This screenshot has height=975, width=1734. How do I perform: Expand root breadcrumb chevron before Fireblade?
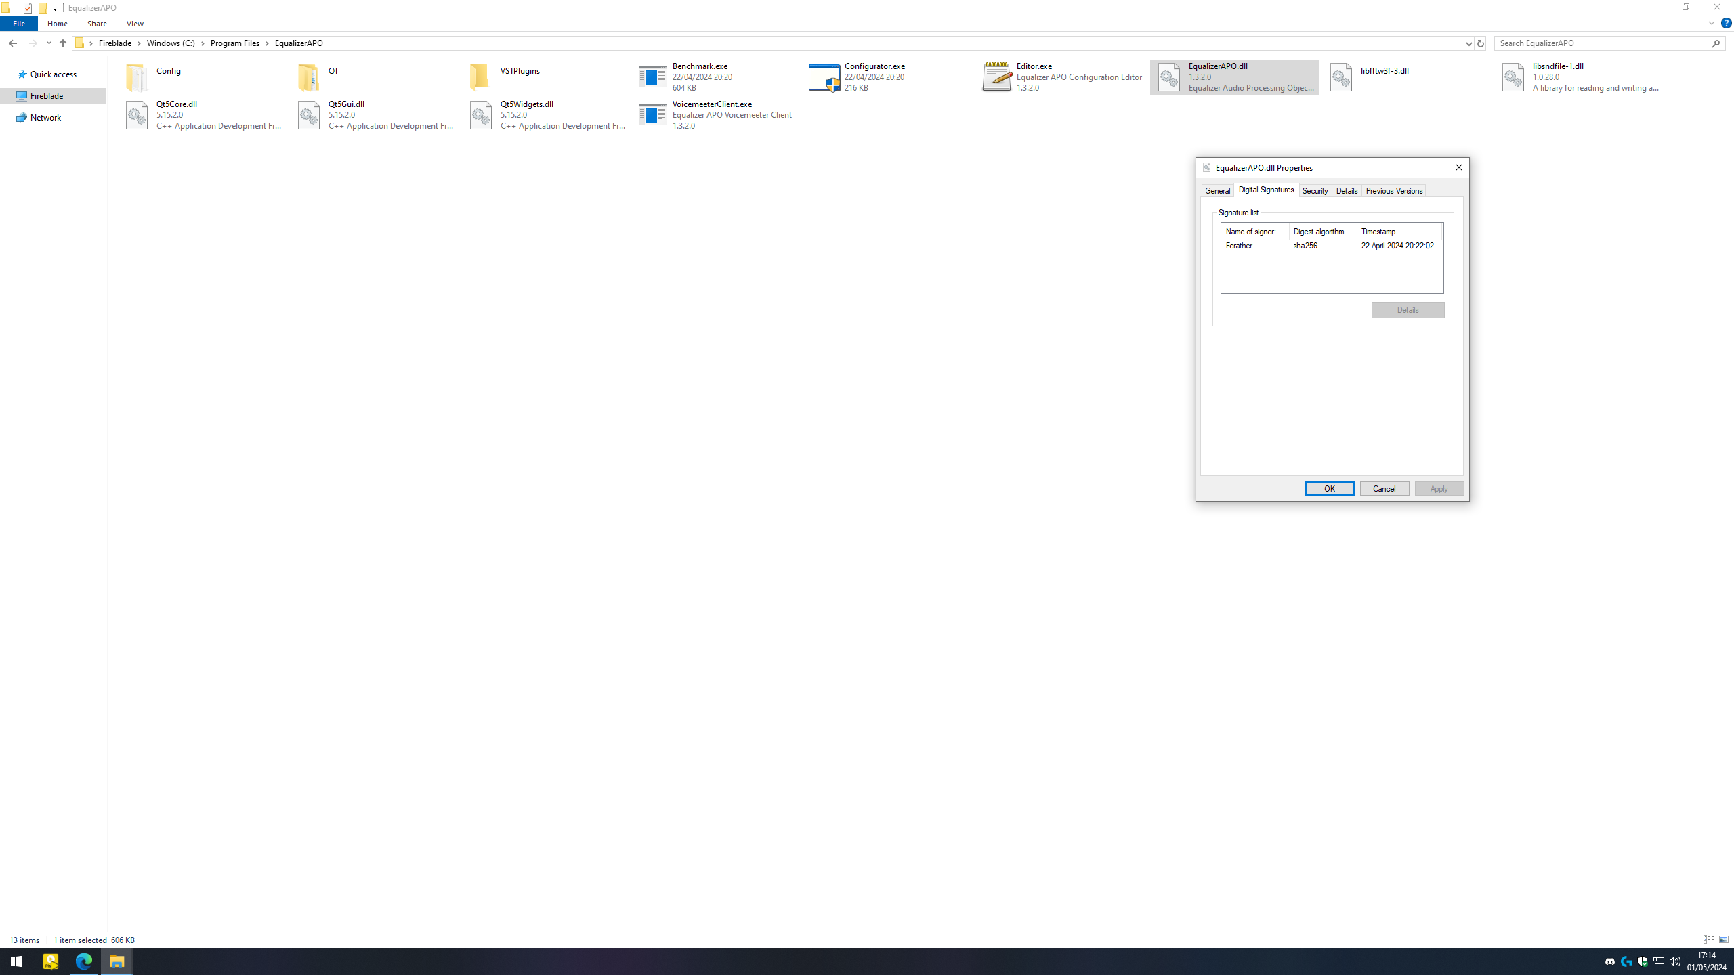pos(91,43)
